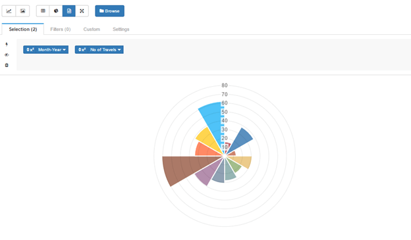
Task: Click the expand fullscreen arrows icon
Action: click(82, 11)
